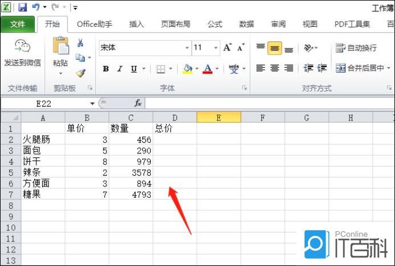The height and width of the screenshot is (266, 395).
Task: Open the Fill Color dropdown arrow
Action: (197, 68)
